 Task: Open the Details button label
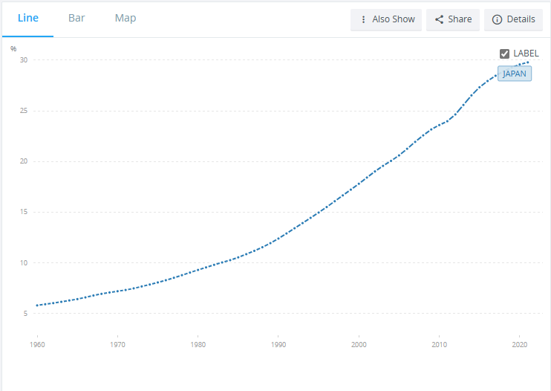(521, 19)
